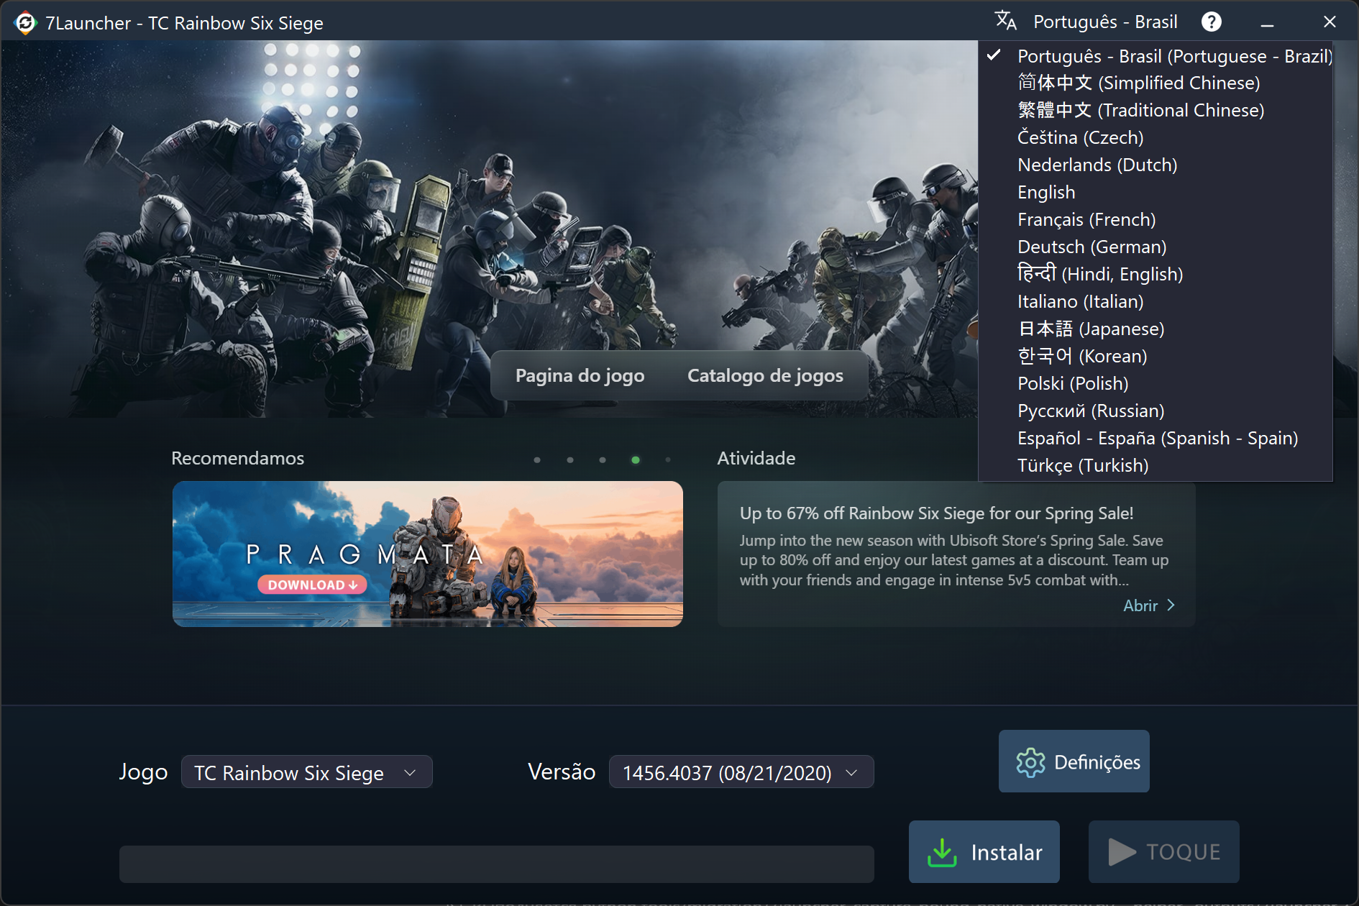
Task: Open the Catalogo de jogos tab
Action: click(765, 375)
